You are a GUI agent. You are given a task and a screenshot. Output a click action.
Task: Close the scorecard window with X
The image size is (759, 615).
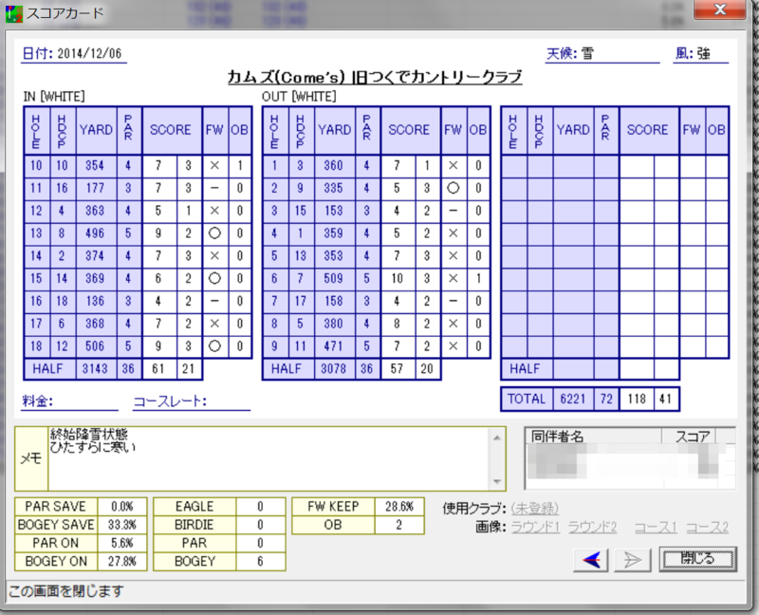click(x=719, y=9)
